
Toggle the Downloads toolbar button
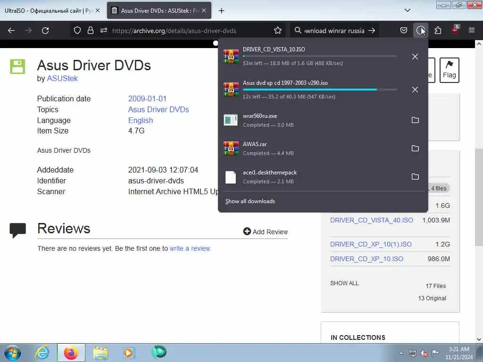coord(420,31)
